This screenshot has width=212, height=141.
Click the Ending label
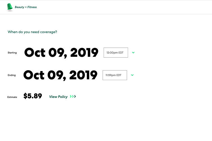pos(11,75)
